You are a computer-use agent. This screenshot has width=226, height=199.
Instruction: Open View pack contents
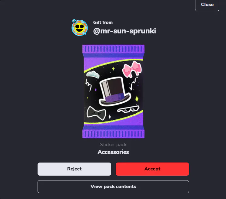point(113,187)
